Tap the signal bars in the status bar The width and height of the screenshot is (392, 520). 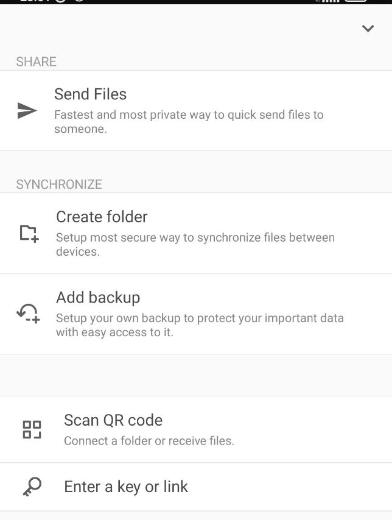pyautogui.click(x=328, y=1)
